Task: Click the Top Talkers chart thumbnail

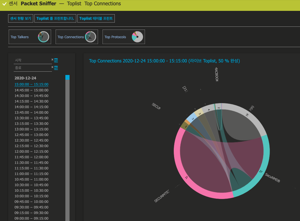Action: [44, 37]
